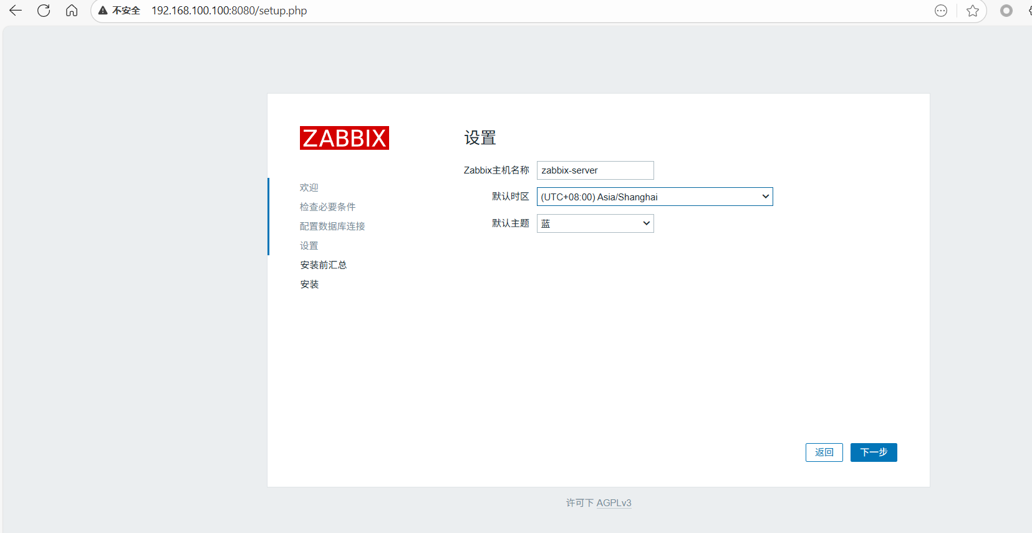Reload the page with refresh icon
Image resolution: width=1032 pixels, height=533 pixels.
coord(44,11)
